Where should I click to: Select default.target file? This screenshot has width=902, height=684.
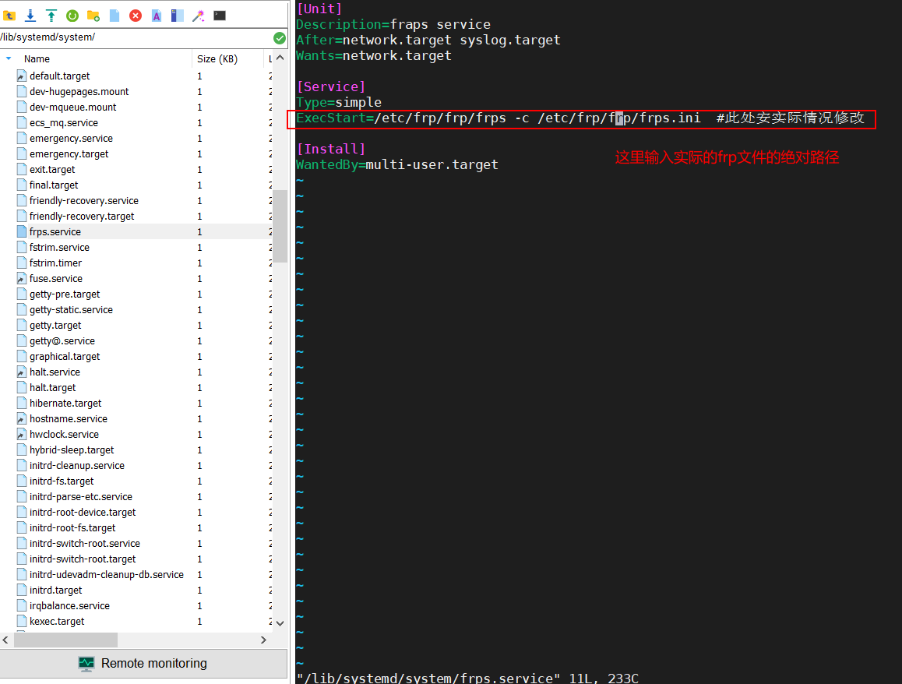(x=60, y=76)
